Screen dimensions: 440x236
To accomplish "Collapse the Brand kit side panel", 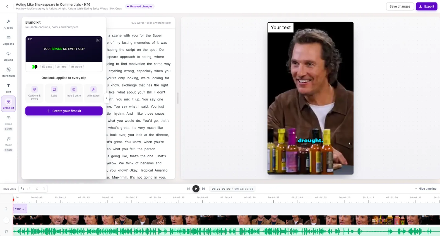I will pos(107,98).
